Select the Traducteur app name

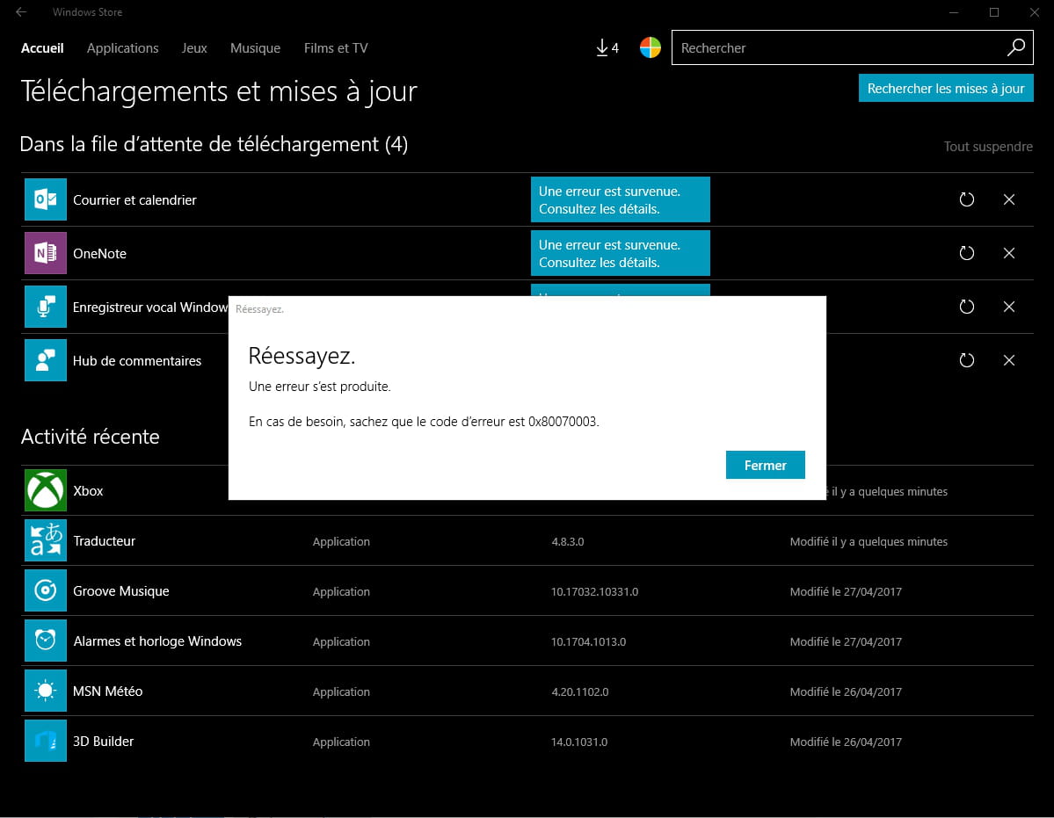click(x=105, y=541)
